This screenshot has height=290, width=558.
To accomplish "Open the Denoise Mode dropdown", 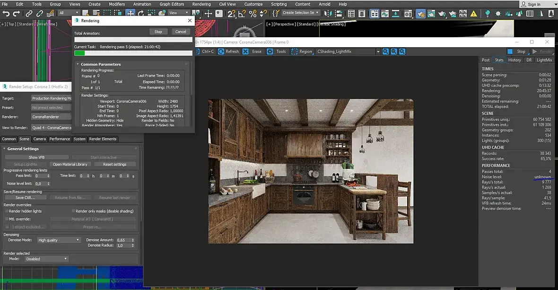I will (x=59, y=240).
